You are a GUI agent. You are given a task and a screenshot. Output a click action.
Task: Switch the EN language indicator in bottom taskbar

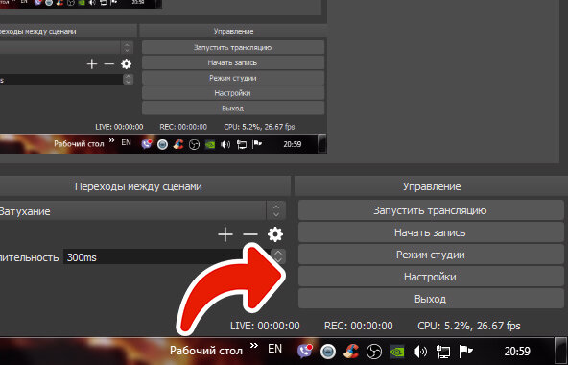[x=275, y=349]
